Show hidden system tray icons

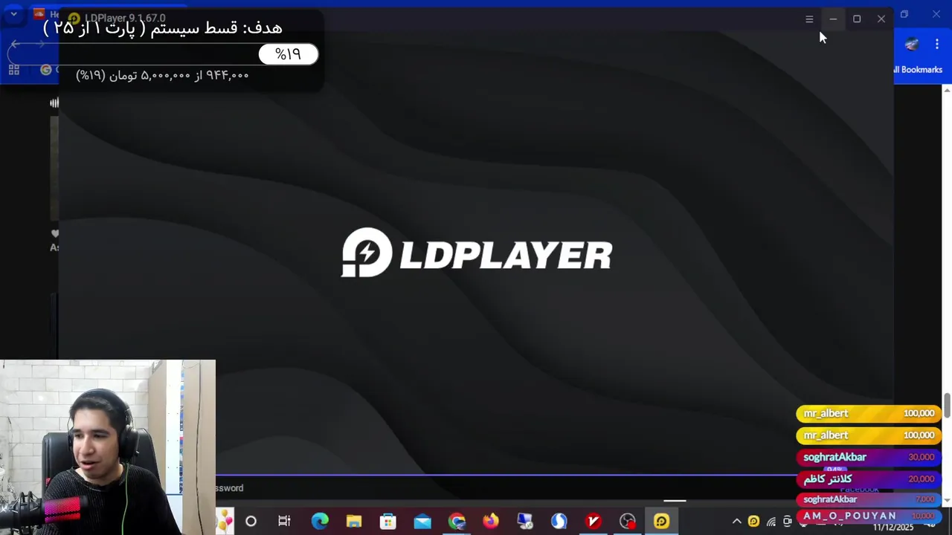tap(737, 522)
